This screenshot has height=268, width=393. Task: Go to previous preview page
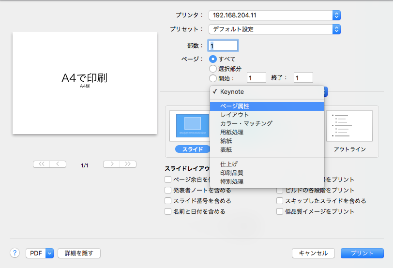tap(58, 164)
